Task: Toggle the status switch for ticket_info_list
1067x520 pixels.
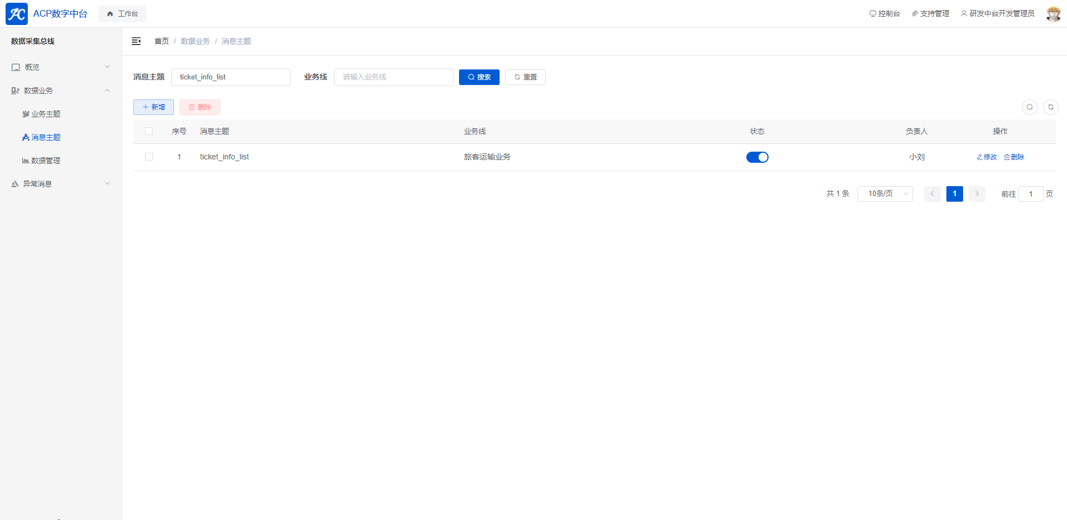Action: 757,157
